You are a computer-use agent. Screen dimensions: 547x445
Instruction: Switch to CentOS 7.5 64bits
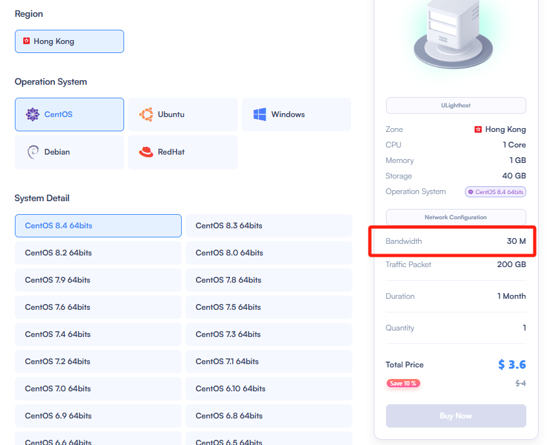(268, 307)
